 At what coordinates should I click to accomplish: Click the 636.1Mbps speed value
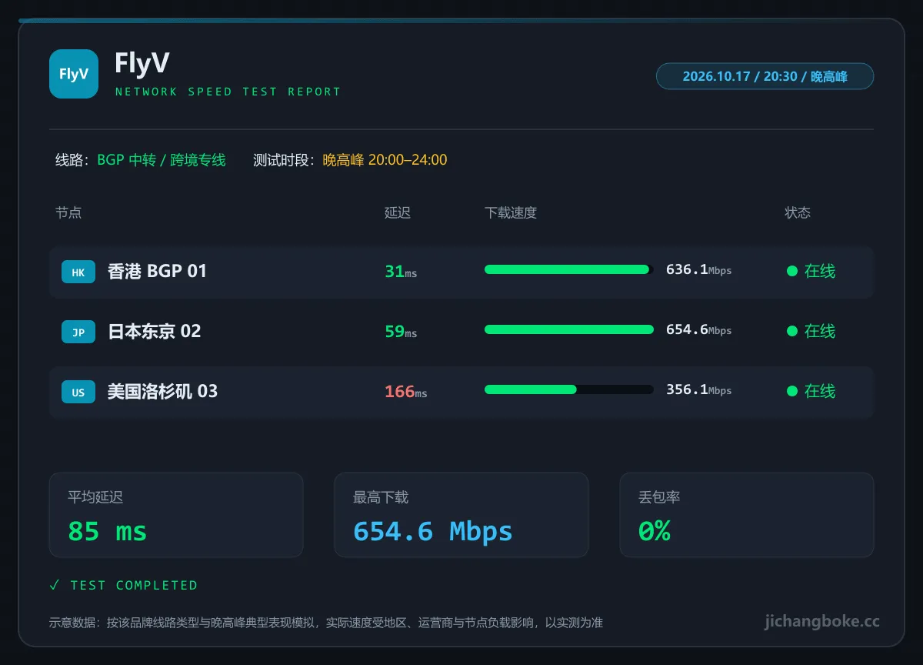pos(698,269)
